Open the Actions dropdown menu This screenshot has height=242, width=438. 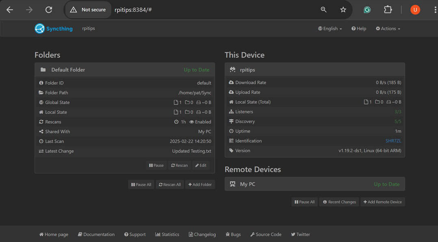point(388,29)
